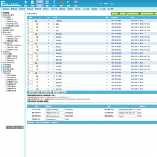Click the sidebar collapse handle arrow
Image resolution: width=157 pixels, height=157 pixels.
pyautogui.click(x=25, y=84)
